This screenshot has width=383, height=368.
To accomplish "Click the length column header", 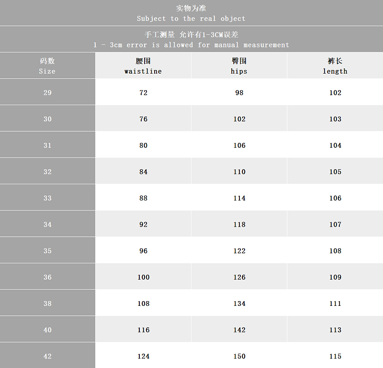I will (x=335, y=66).
